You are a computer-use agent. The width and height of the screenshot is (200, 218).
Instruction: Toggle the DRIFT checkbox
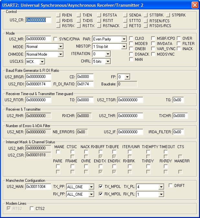click(x=171, y=185)
